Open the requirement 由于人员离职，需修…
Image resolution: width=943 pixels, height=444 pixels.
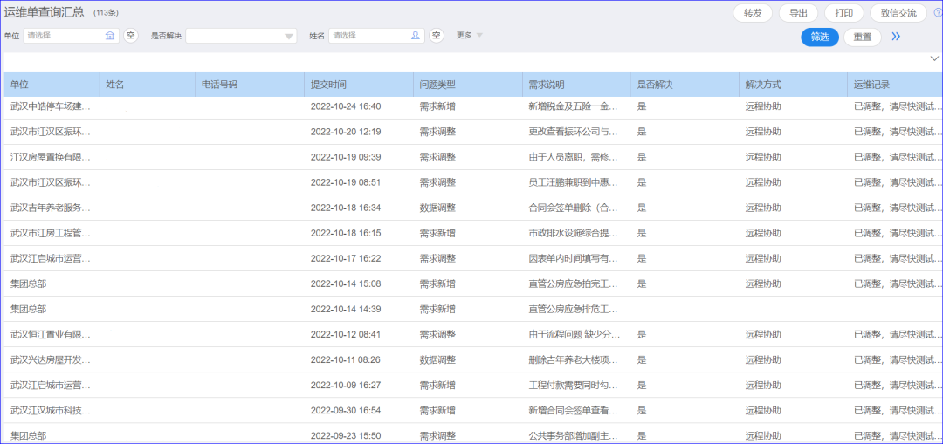pyautogui.click(x=573, y=157)
